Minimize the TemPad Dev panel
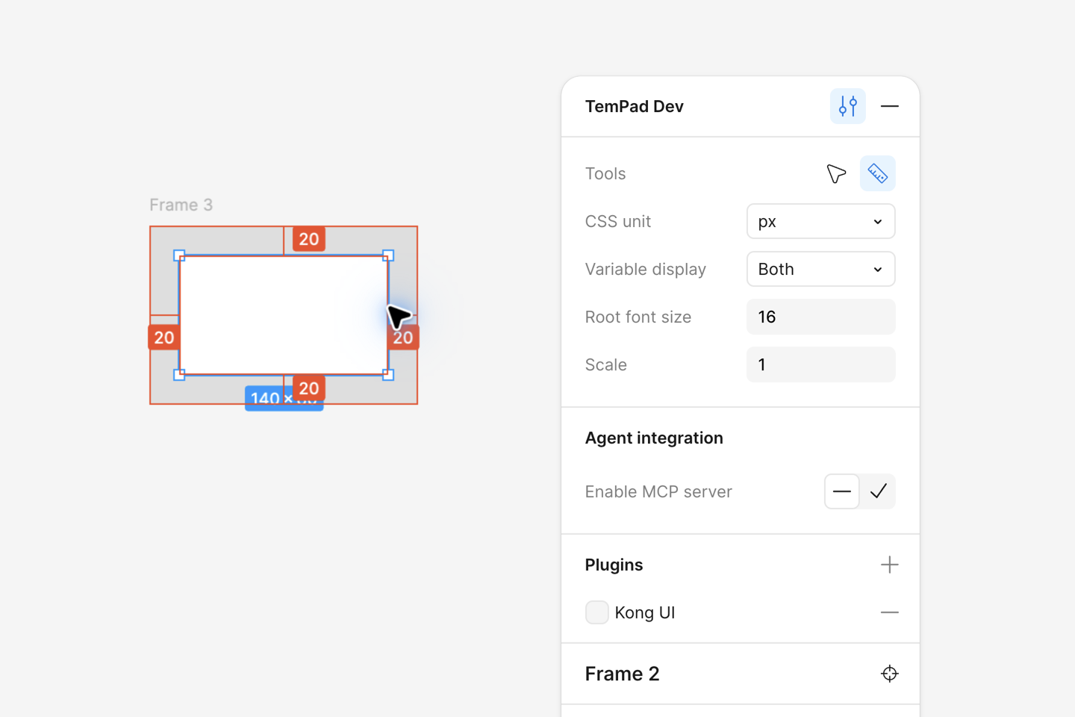This screenshot has width=1075, height=717. click(x=889, y=106)
